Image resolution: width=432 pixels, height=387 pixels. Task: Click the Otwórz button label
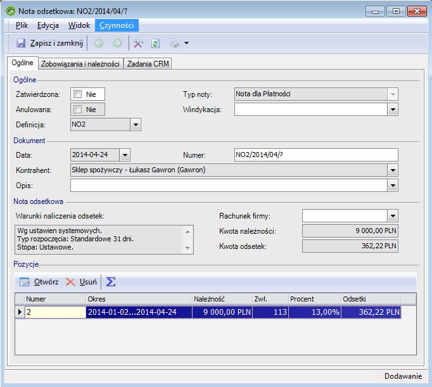tap(46, 282)
